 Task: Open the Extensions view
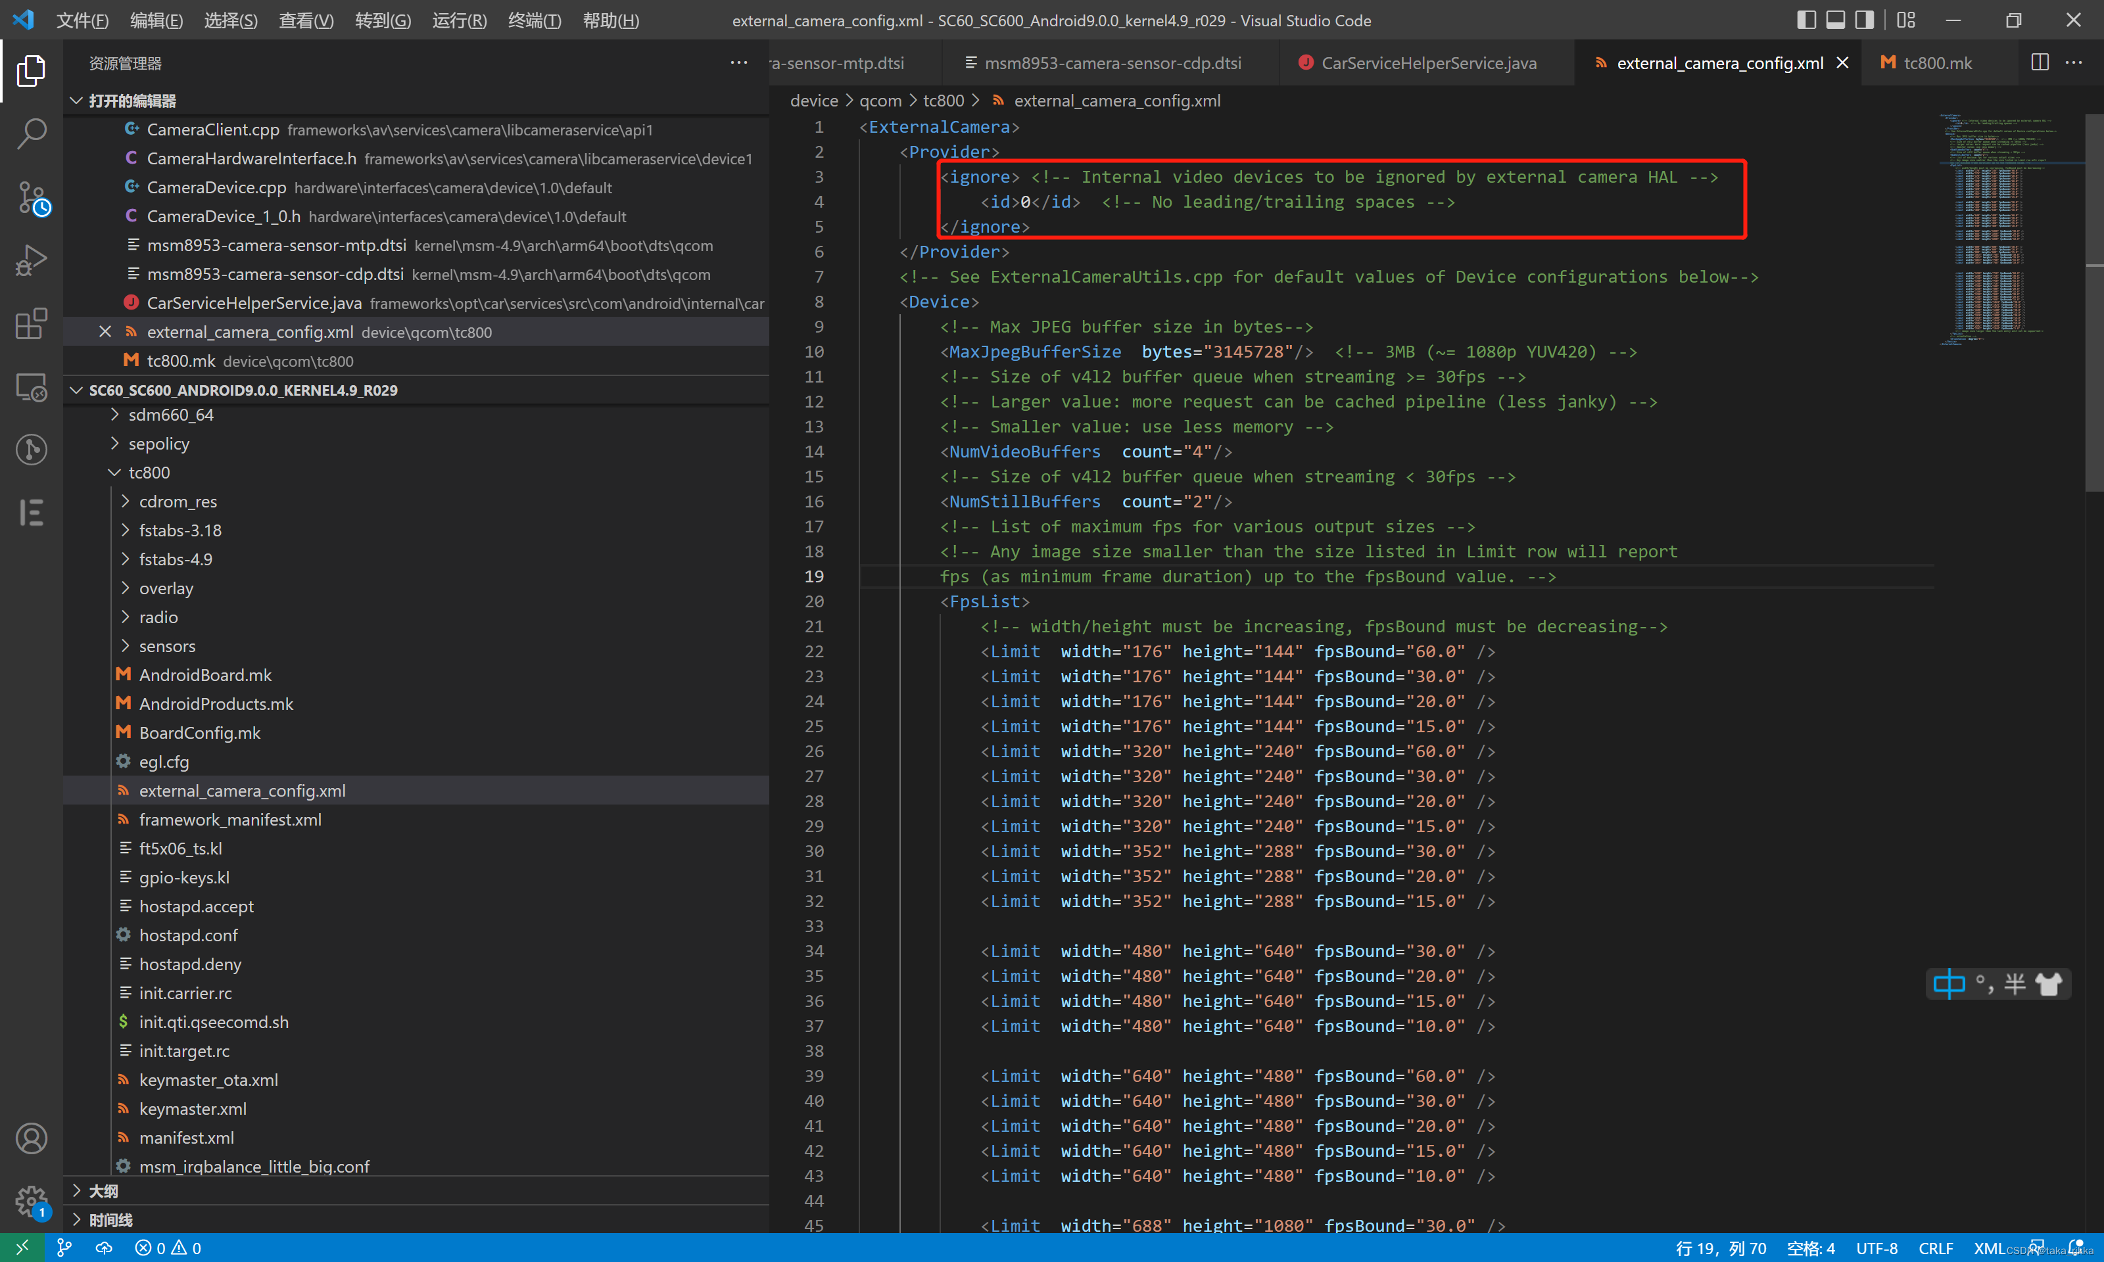coord(32,324)
